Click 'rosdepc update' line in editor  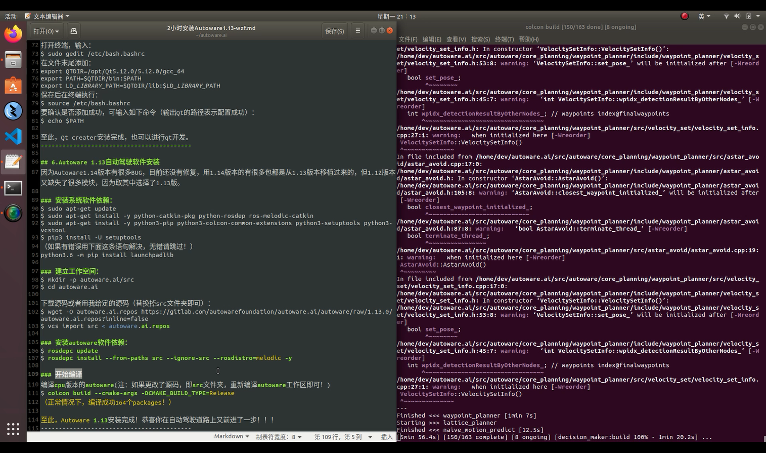click(x=69, y=350)
